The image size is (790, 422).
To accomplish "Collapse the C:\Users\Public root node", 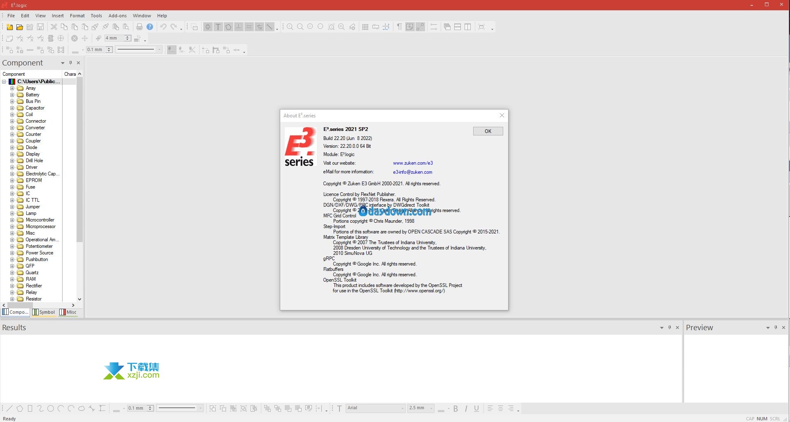I will [4, 82].
